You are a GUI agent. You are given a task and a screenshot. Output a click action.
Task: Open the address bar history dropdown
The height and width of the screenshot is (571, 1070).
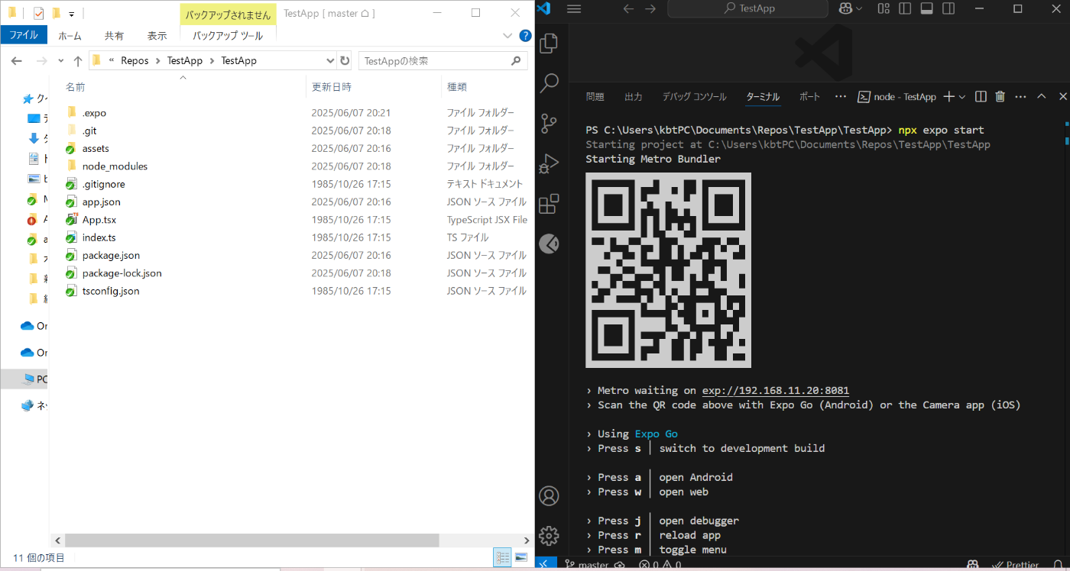[x=330, y=60]
